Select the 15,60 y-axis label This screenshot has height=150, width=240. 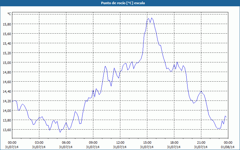click(x=7, y=34)
